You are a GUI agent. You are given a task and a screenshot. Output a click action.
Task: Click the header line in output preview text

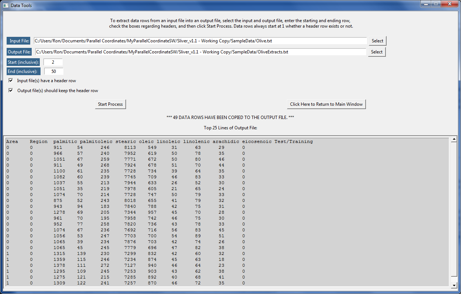(159, 141)
